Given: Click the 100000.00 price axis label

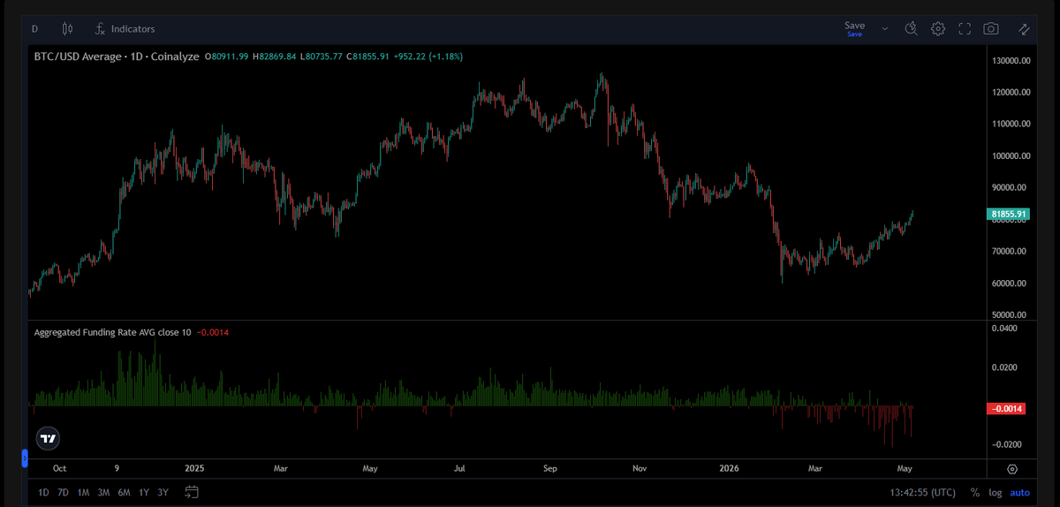Looking at the screenshot, I should (1011, 155).
